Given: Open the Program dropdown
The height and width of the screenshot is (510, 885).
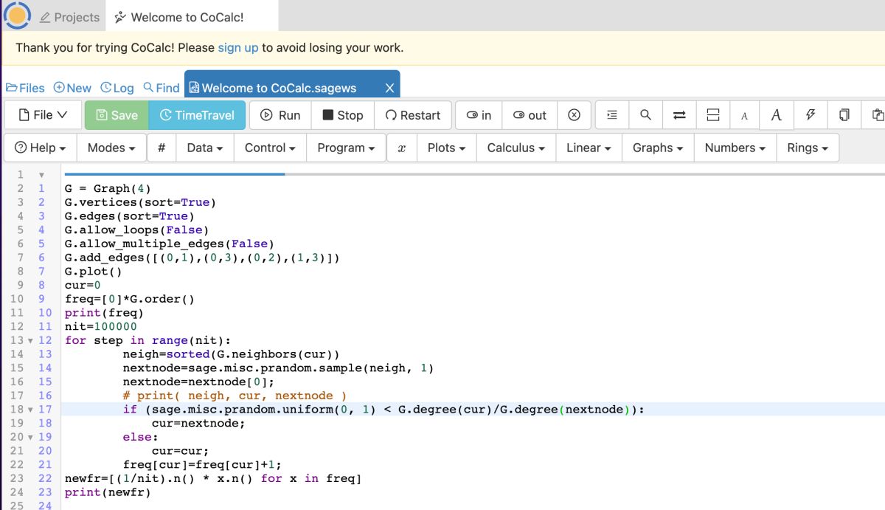Looking at the screenshot, I should pos(346,148).
